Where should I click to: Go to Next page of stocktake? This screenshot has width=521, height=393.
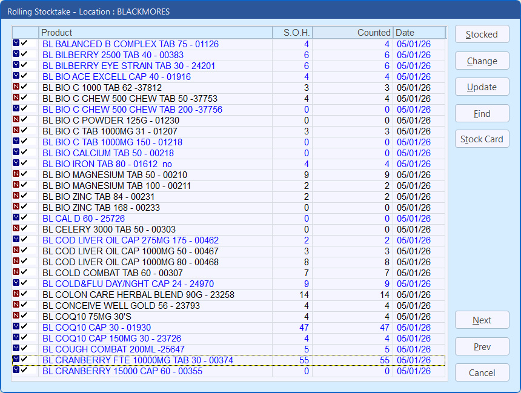[482, 320]
